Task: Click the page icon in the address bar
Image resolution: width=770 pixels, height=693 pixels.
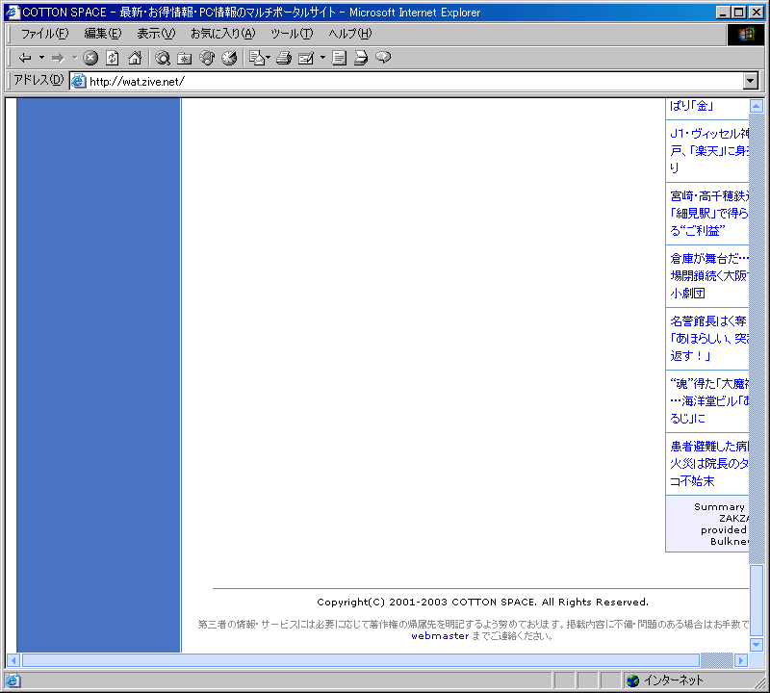Action: [79, 81]
